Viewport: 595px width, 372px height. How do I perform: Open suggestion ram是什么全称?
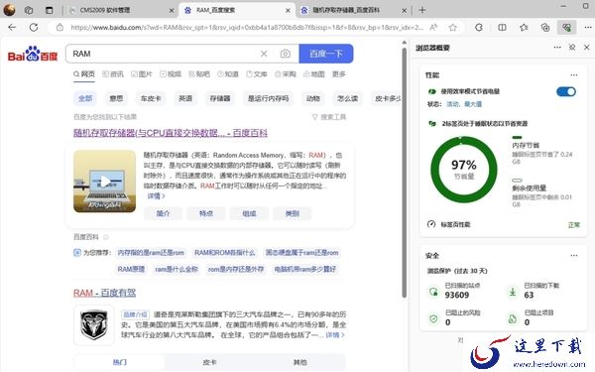pyautogui.click(x=177, y=269)
